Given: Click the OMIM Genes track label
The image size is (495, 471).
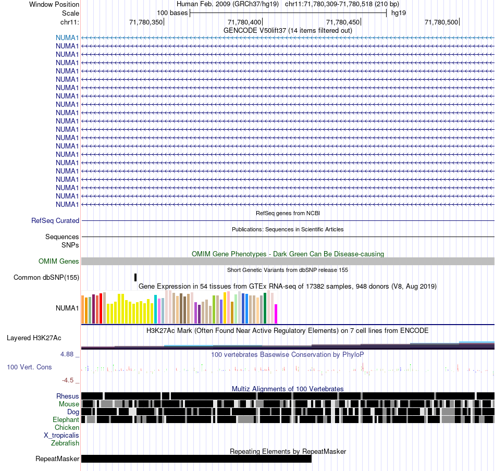Looking at the screenshot, I should click(58, 261).
